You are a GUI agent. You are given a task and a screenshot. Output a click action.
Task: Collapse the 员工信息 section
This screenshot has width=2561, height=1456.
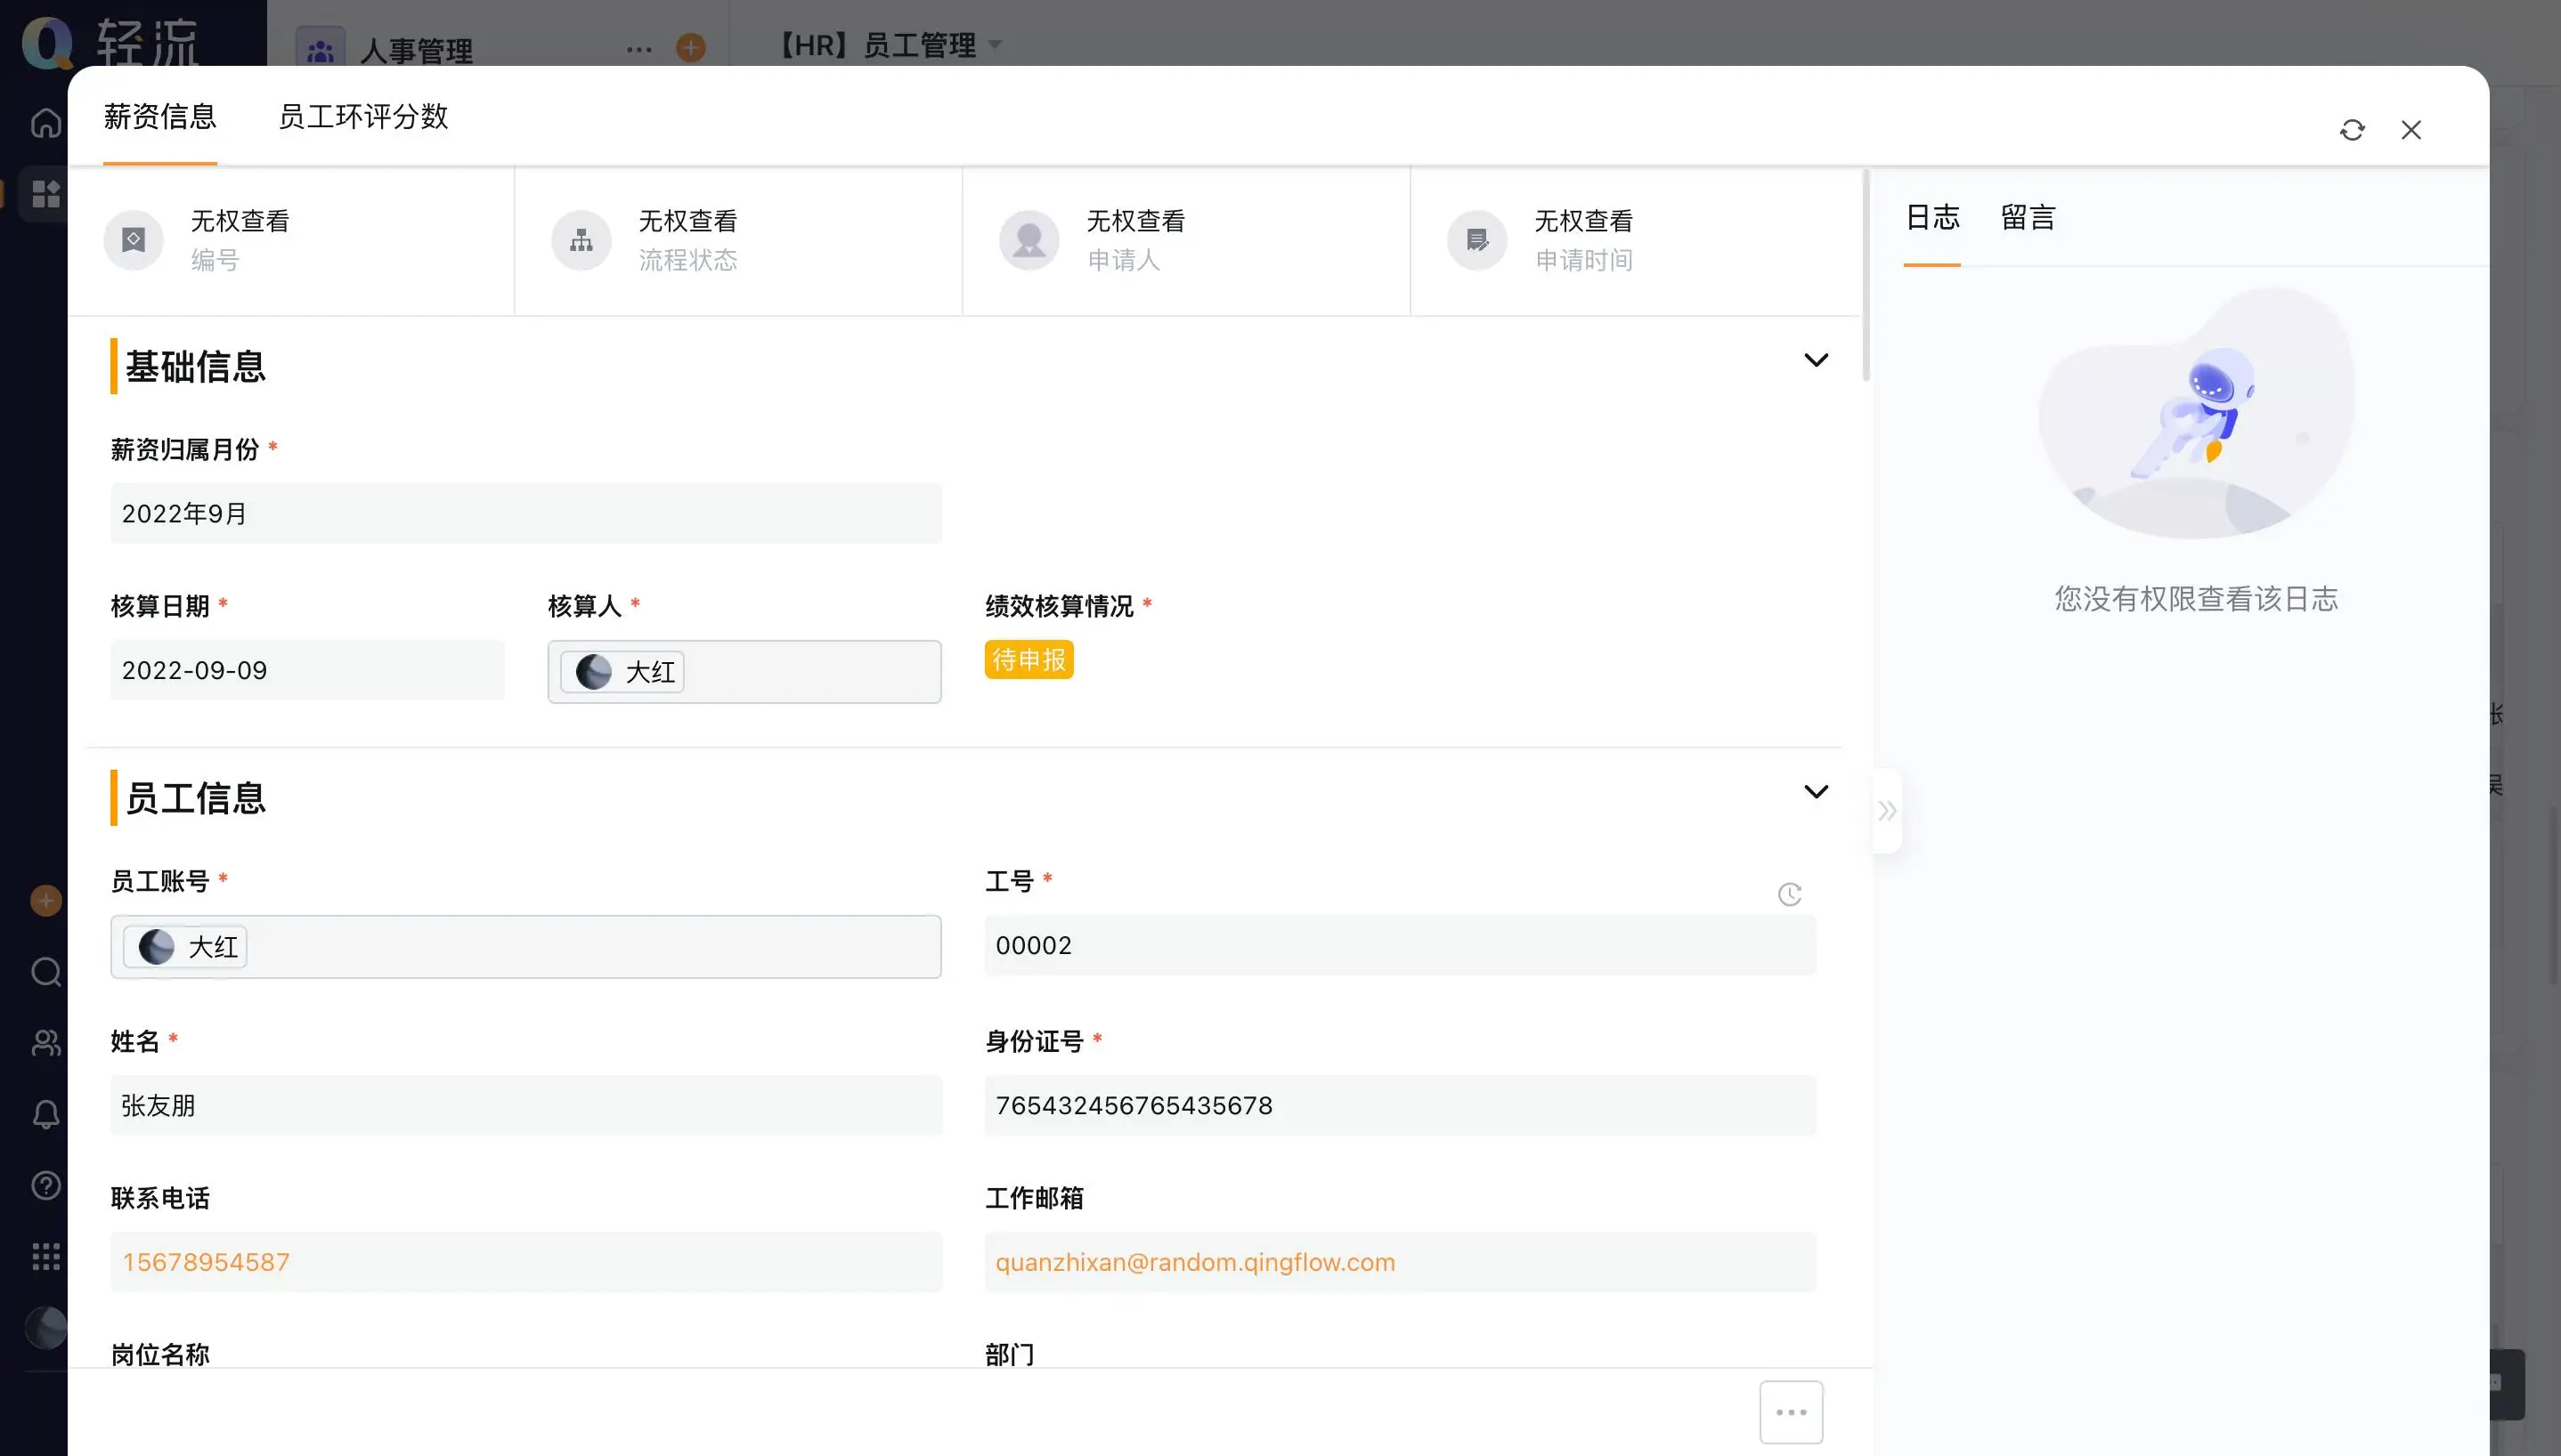1816,792
